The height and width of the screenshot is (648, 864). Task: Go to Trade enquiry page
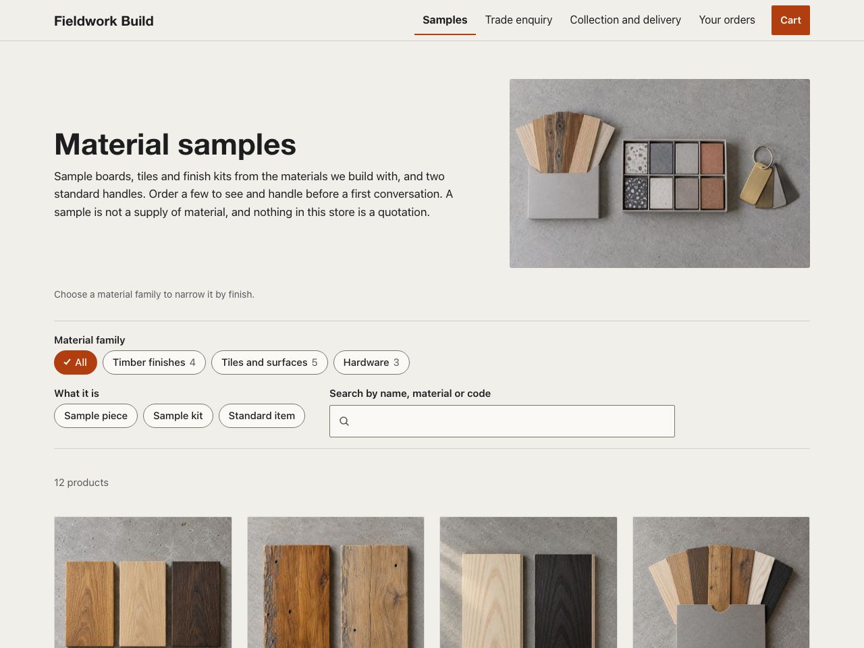click(518, 20)
